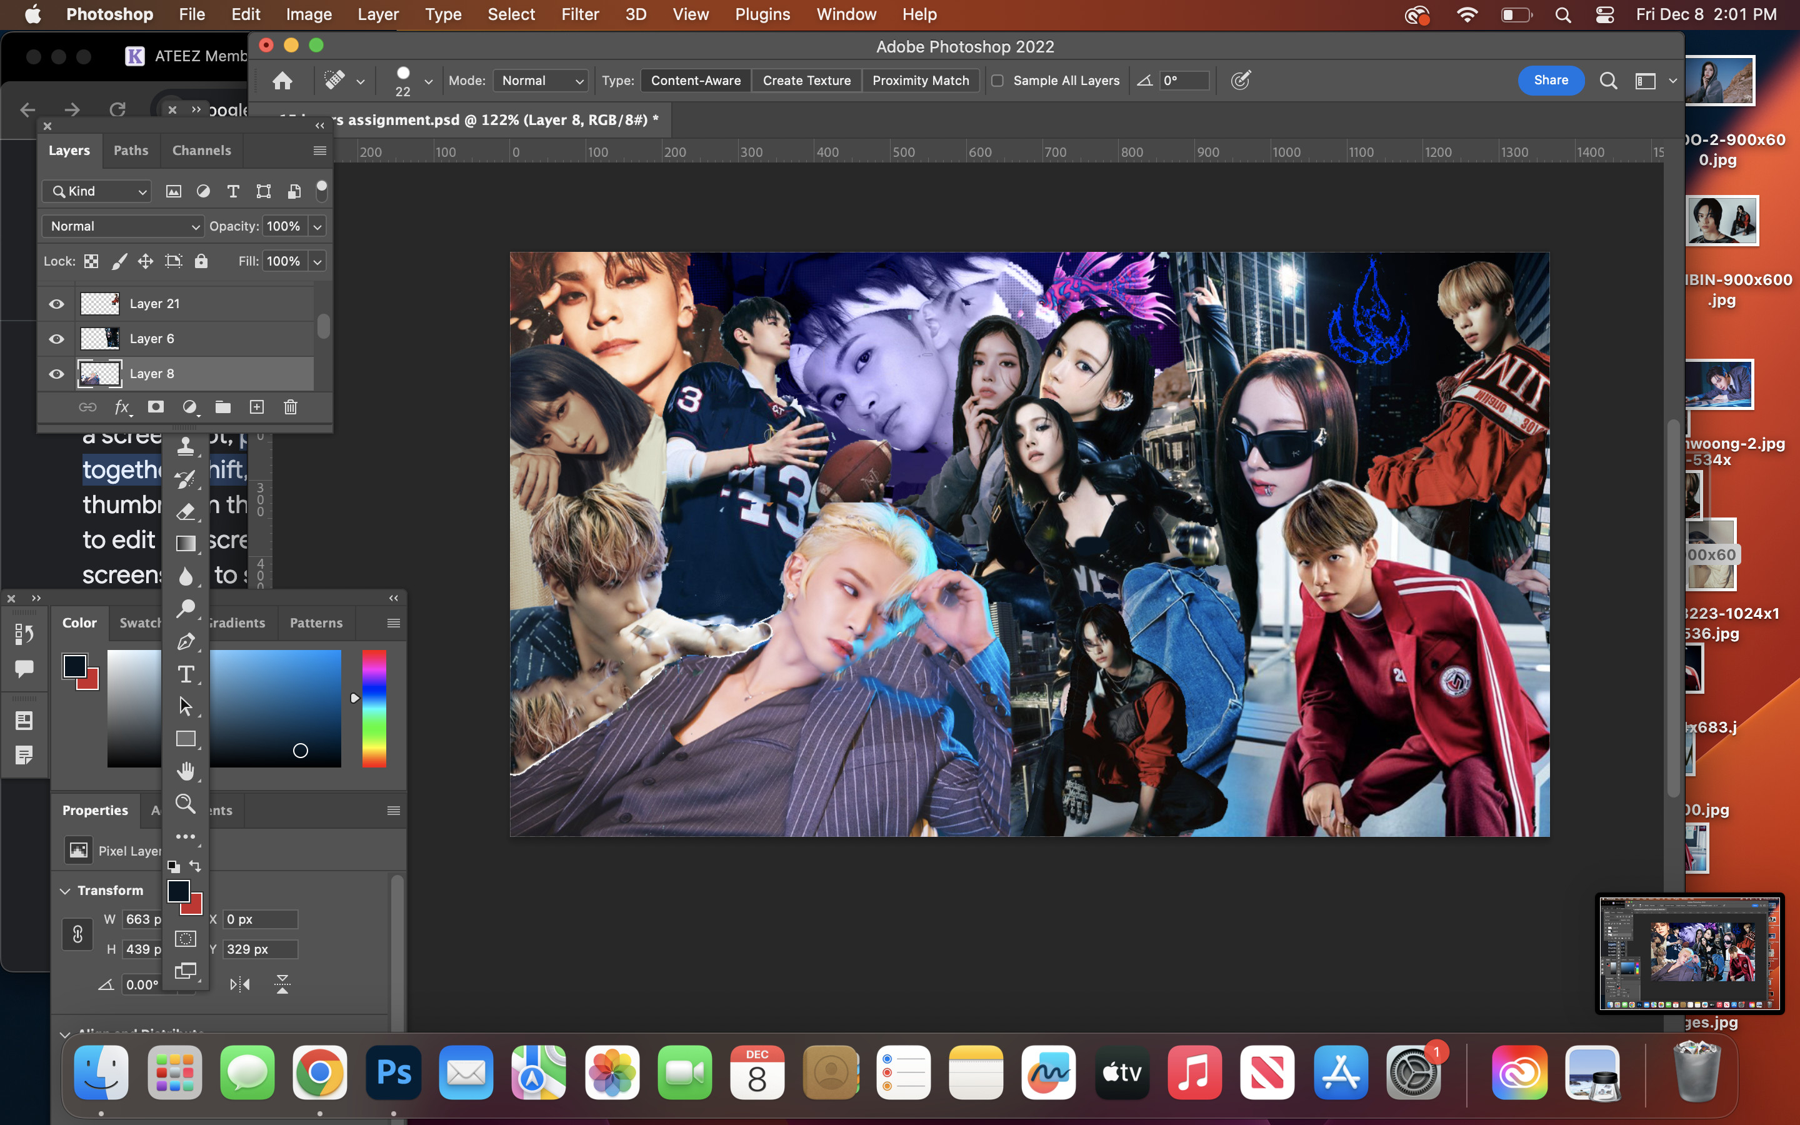Select the Zoom tool
This screenshot has width=1800, height=1125.
[185, 804]
